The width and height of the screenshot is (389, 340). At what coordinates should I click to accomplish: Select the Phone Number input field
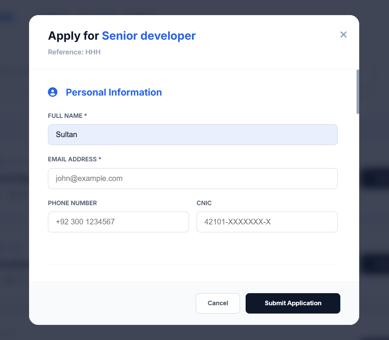click(118, 222)
